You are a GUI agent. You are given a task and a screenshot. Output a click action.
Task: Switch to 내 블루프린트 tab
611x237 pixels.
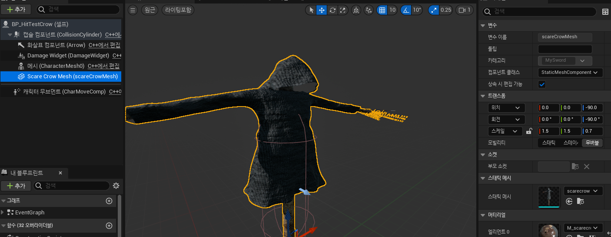[x=27, y=173]
